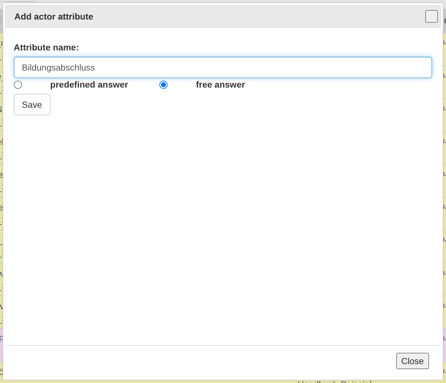The image size is (446, 383).
Task: Click the square button in dialog title bar
Action: tap(432, 16)
